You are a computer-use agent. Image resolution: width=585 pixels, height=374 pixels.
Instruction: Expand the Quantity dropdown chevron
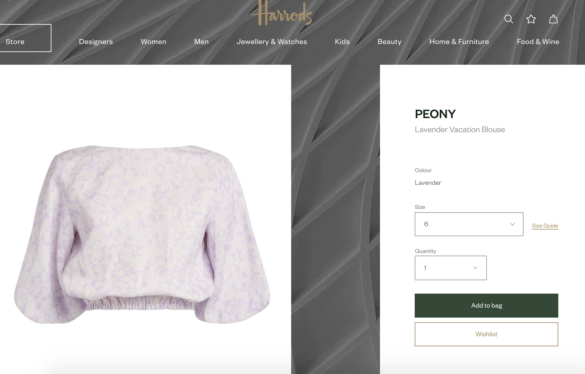[475, 268]
